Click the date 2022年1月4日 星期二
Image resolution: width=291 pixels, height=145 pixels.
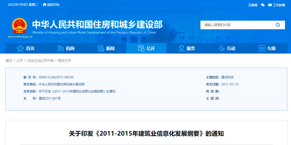23,5
